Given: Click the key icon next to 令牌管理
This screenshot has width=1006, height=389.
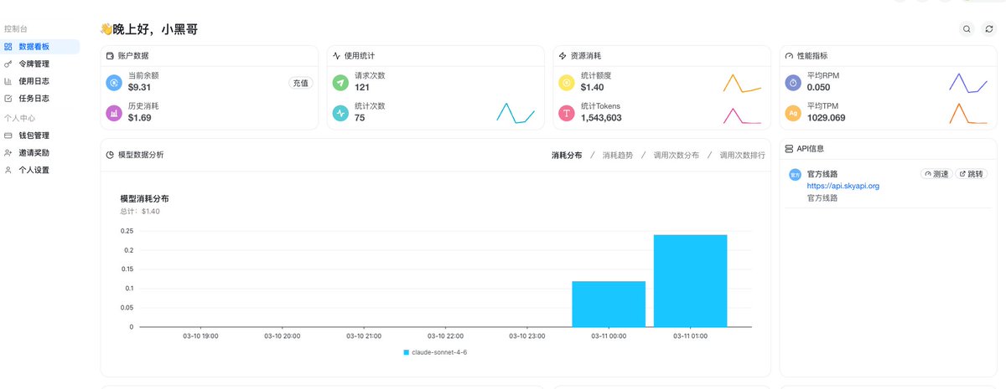Looking at the screenshot, I should 8,64.
